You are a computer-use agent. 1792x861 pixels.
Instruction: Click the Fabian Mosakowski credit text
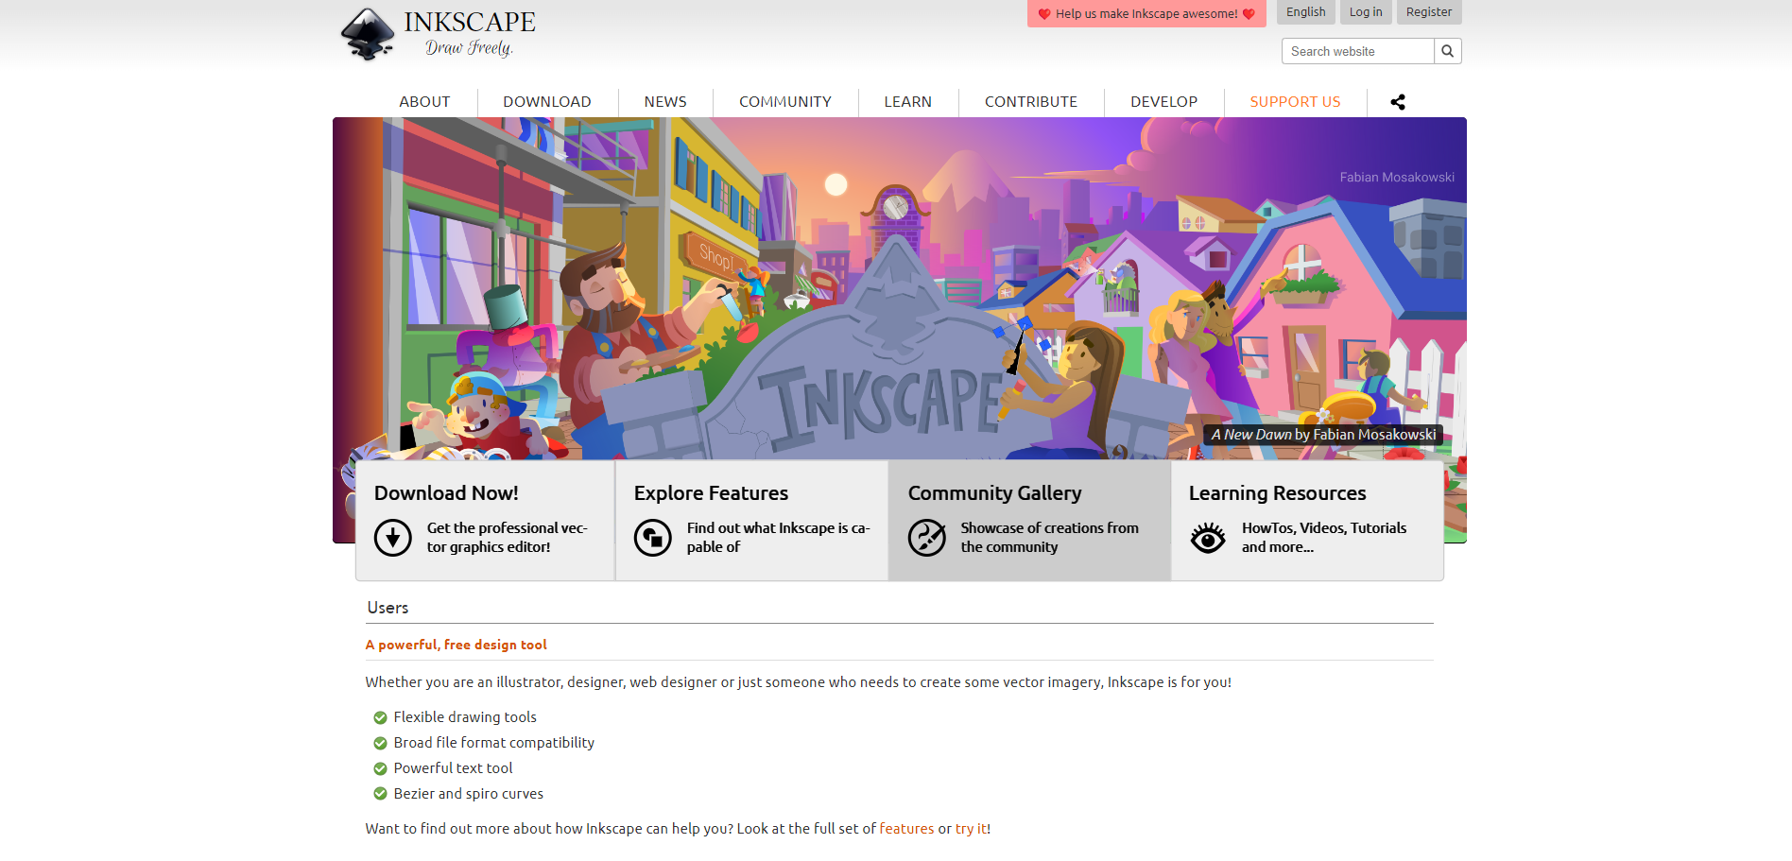pyautogui.click(x=1397, y=178)
